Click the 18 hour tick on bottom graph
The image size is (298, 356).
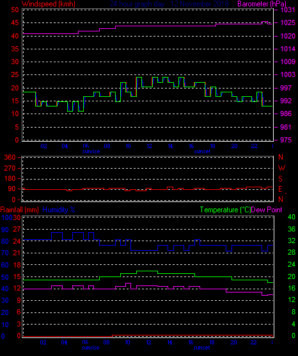(212, 343)
